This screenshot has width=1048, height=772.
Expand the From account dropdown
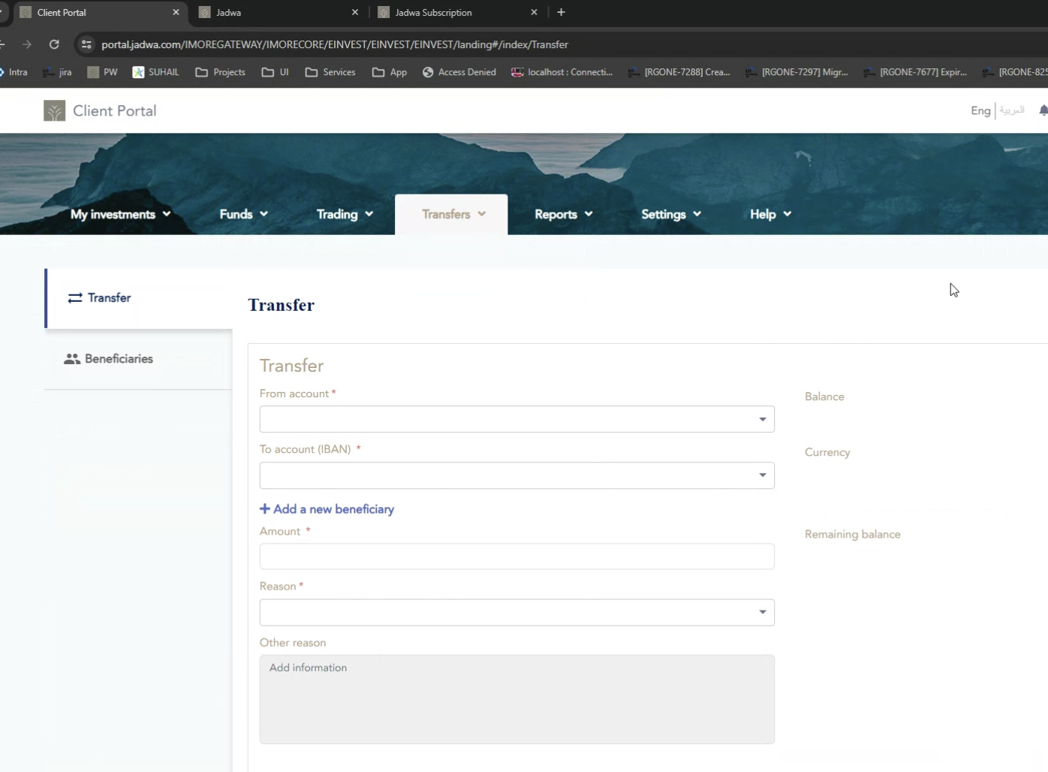(516, 419)
